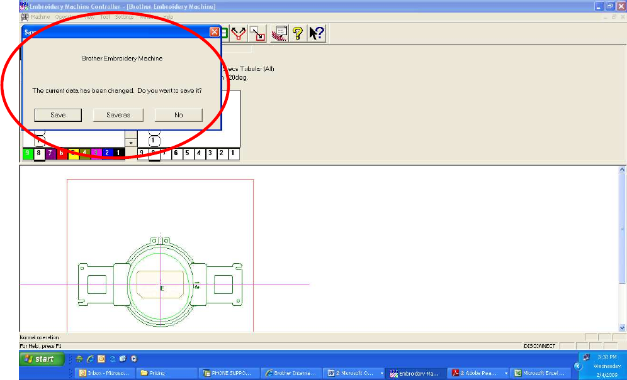Image resolution: width=627 pixels, height=380 pixels.
Task: Click 'For Help, press F1' status text
Action: [40, 346]
